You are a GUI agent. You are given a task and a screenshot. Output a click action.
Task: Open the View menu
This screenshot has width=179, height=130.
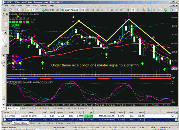pyautogui.click(x=13, y=5)
